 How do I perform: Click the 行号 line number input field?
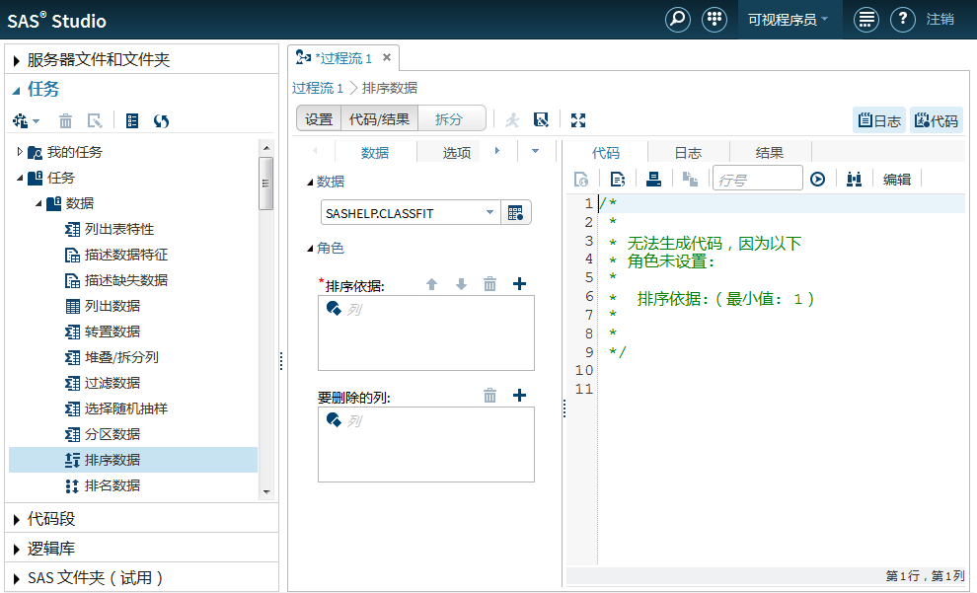coord(757,179)
